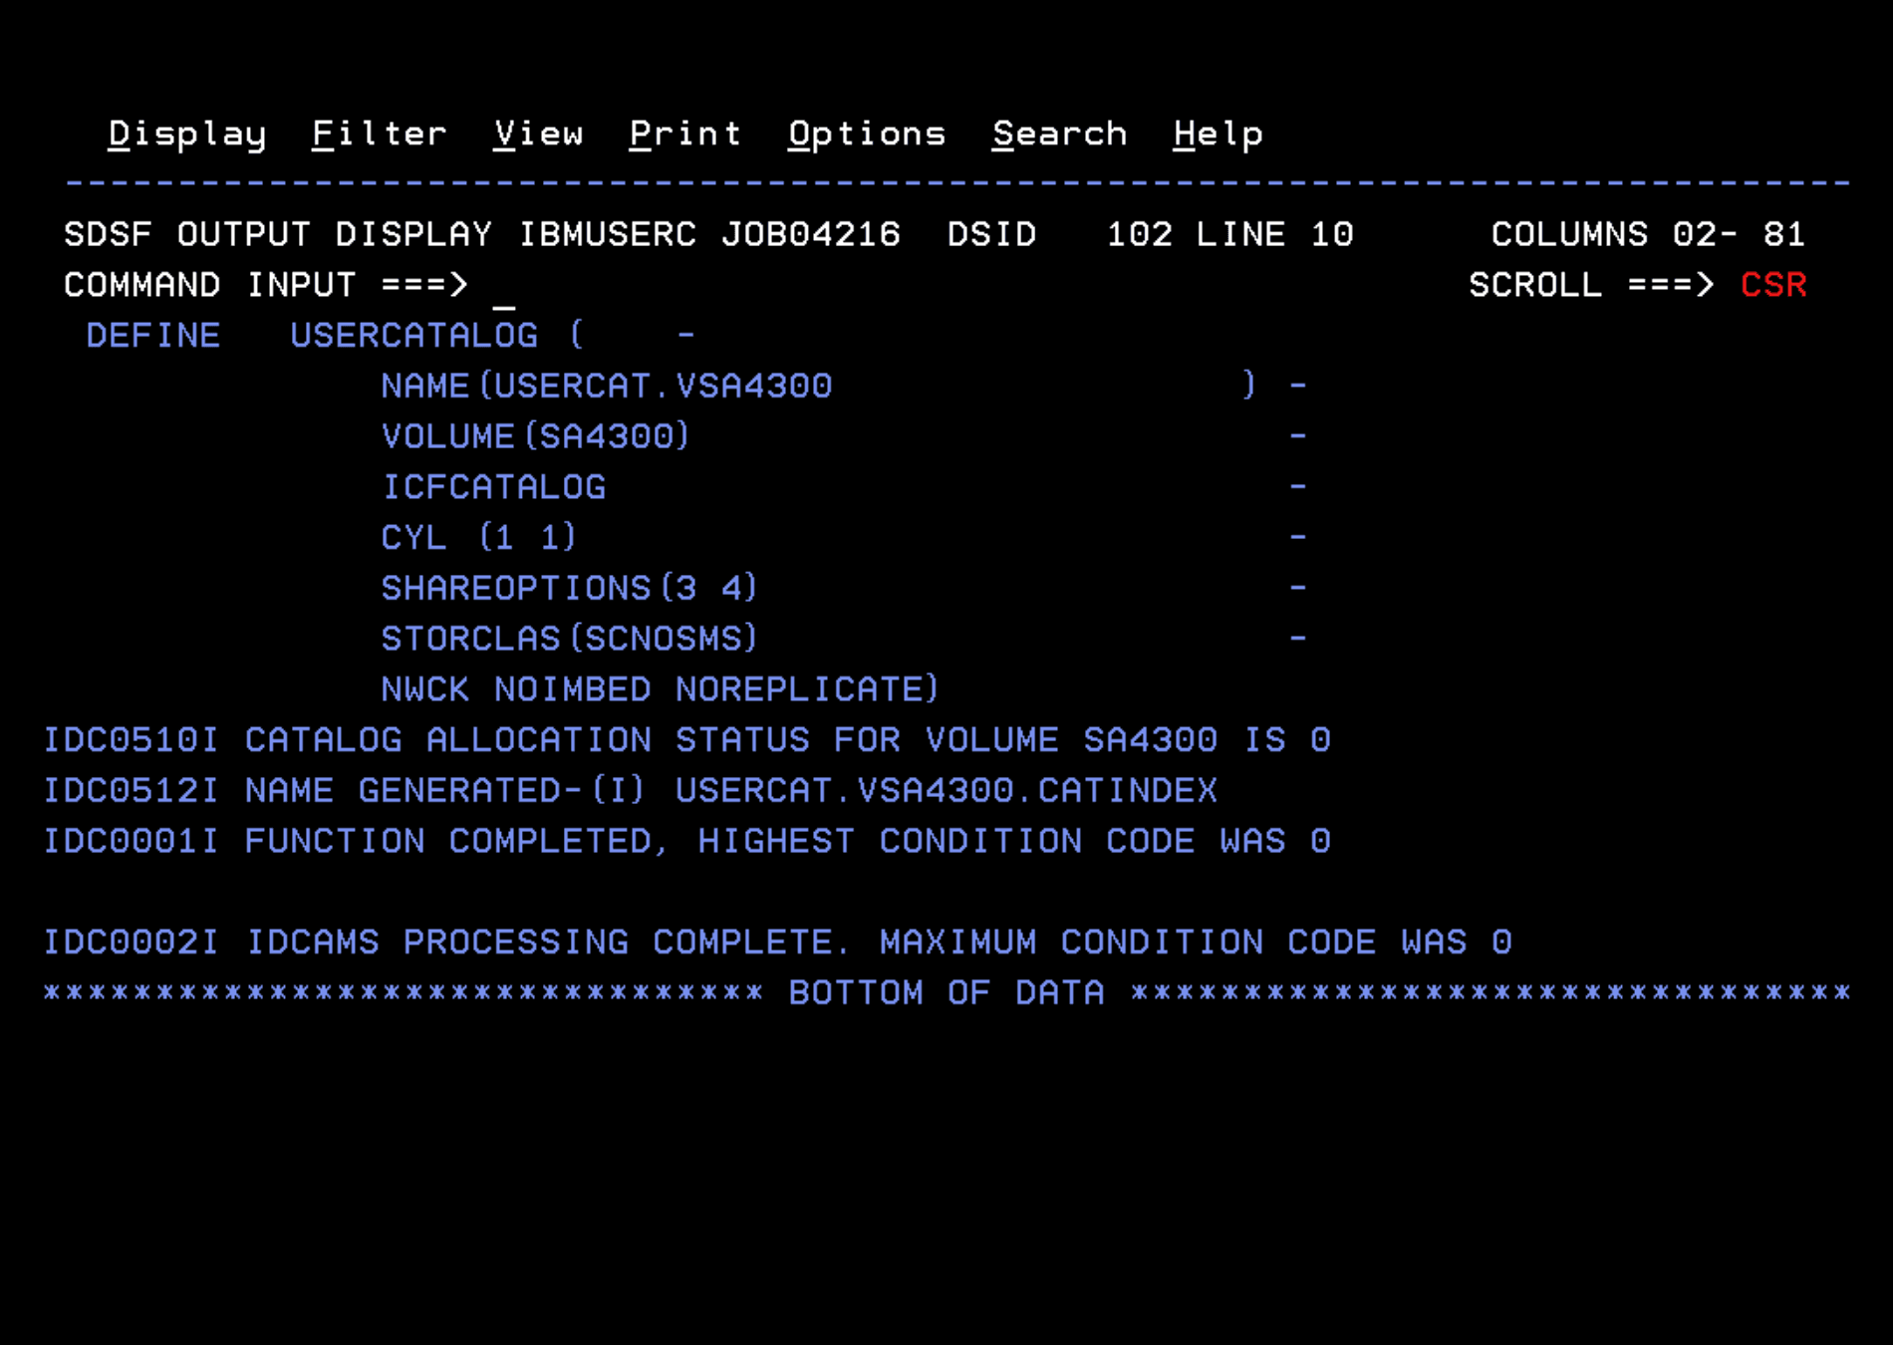Click the SHAREOPTIONS(3 4) parameter

[x=569, y=589]
